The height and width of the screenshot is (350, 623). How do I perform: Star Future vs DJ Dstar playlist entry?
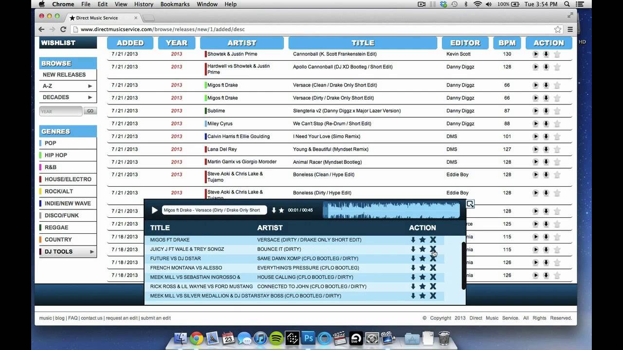coord(422,258)
